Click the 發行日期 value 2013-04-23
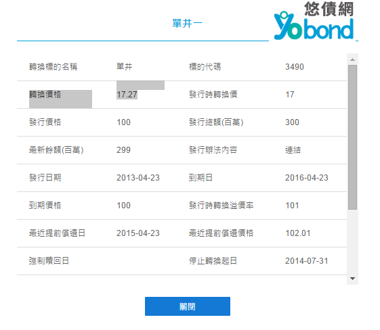 138,178
